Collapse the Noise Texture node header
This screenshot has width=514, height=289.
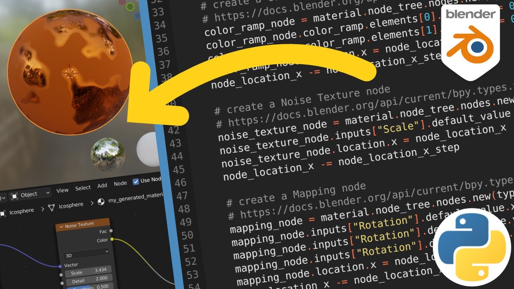coord(61,226)
